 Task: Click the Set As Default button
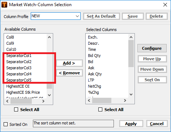102,16
